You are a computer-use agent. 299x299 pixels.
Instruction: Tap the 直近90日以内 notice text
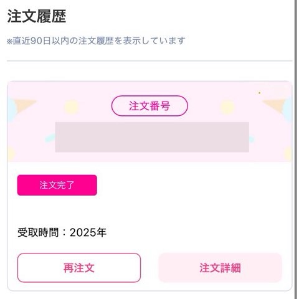(x=96, y=40)
